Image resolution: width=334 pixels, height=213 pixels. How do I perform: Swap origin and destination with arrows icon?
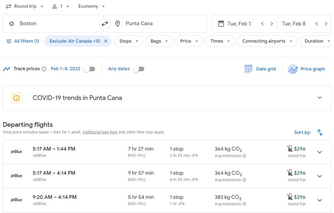click(x=105, y=24)
